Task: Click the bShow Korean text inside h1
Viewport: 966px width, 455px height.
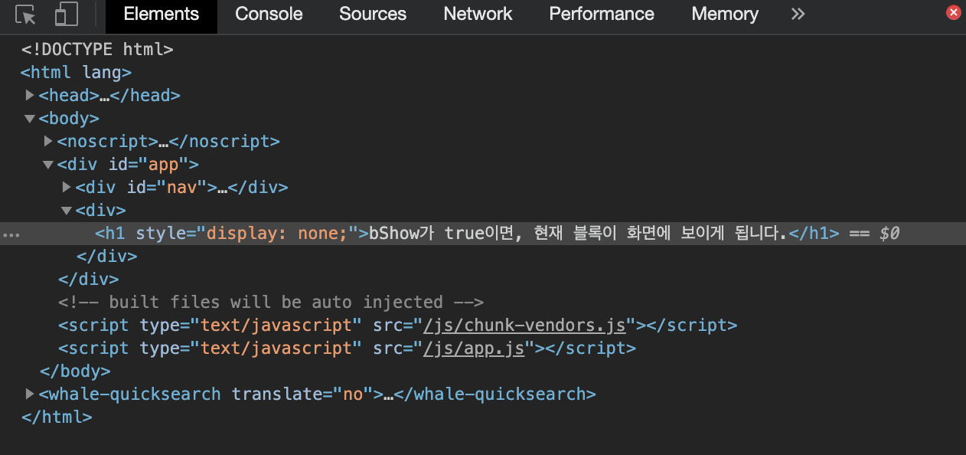Action: (578, 234)
